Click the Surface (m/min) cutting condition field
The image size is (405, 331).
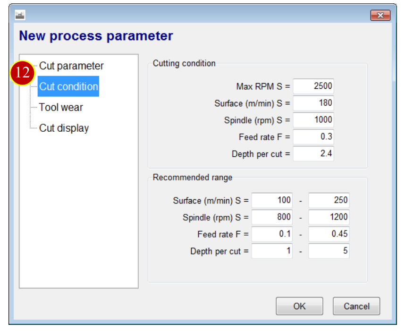pos(313,103)
